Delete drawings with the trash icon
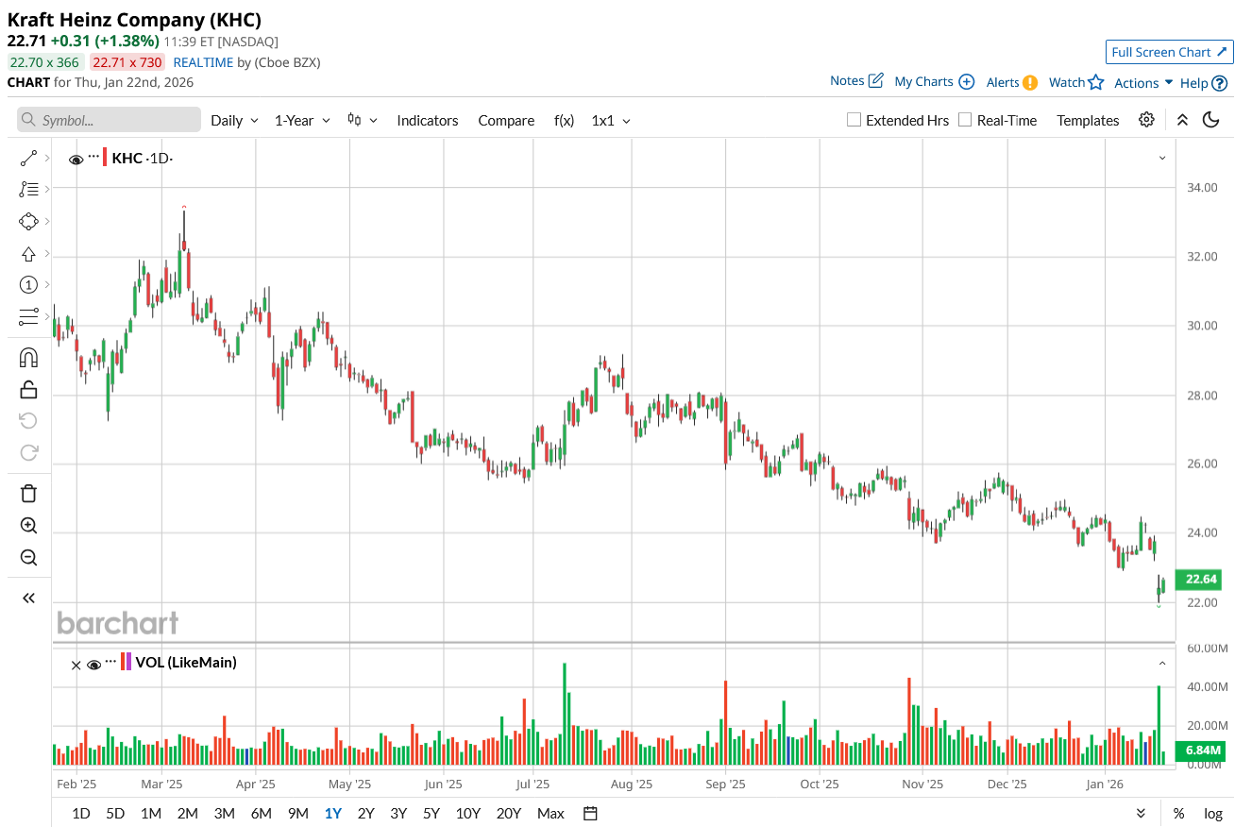1235x827 pixels. point(28,493)
